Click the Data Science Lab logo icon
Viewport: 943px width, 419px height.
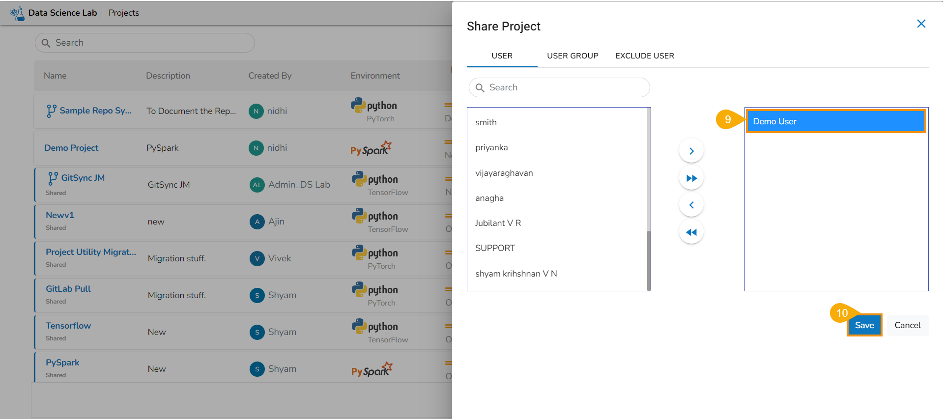(x=18, y=13)
